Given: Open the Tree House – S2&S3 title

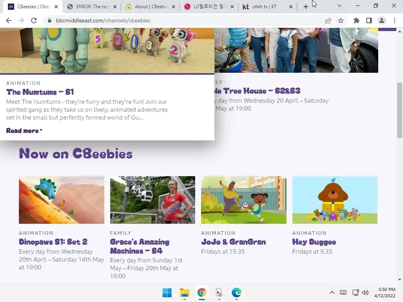Looking at the screenshot, I should [x=257, y=91].
